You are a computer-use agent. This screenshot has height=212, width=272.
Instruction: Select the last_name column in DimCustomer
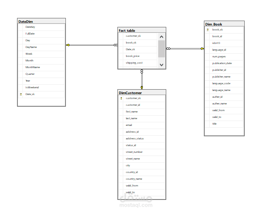[142, 118]
